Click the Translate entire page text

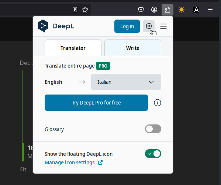[70, 66]
